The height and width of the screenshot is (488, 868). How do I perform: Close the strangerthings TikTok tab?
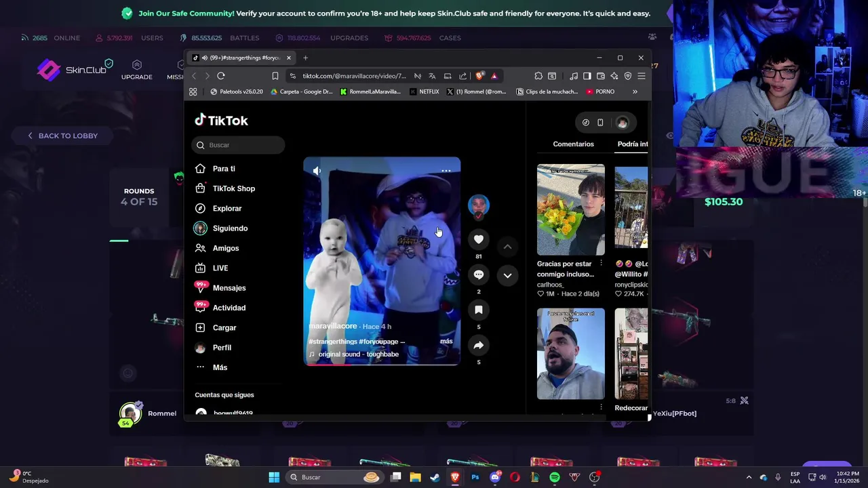[288, 58]
